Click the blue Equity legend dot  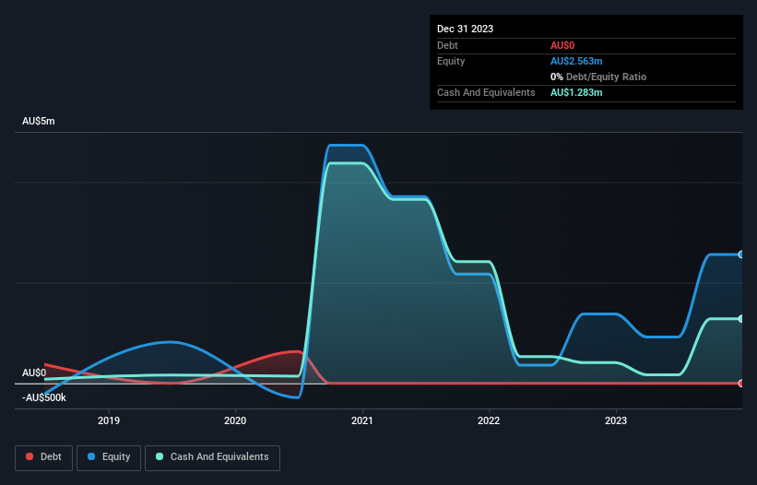tap(91, 456)
